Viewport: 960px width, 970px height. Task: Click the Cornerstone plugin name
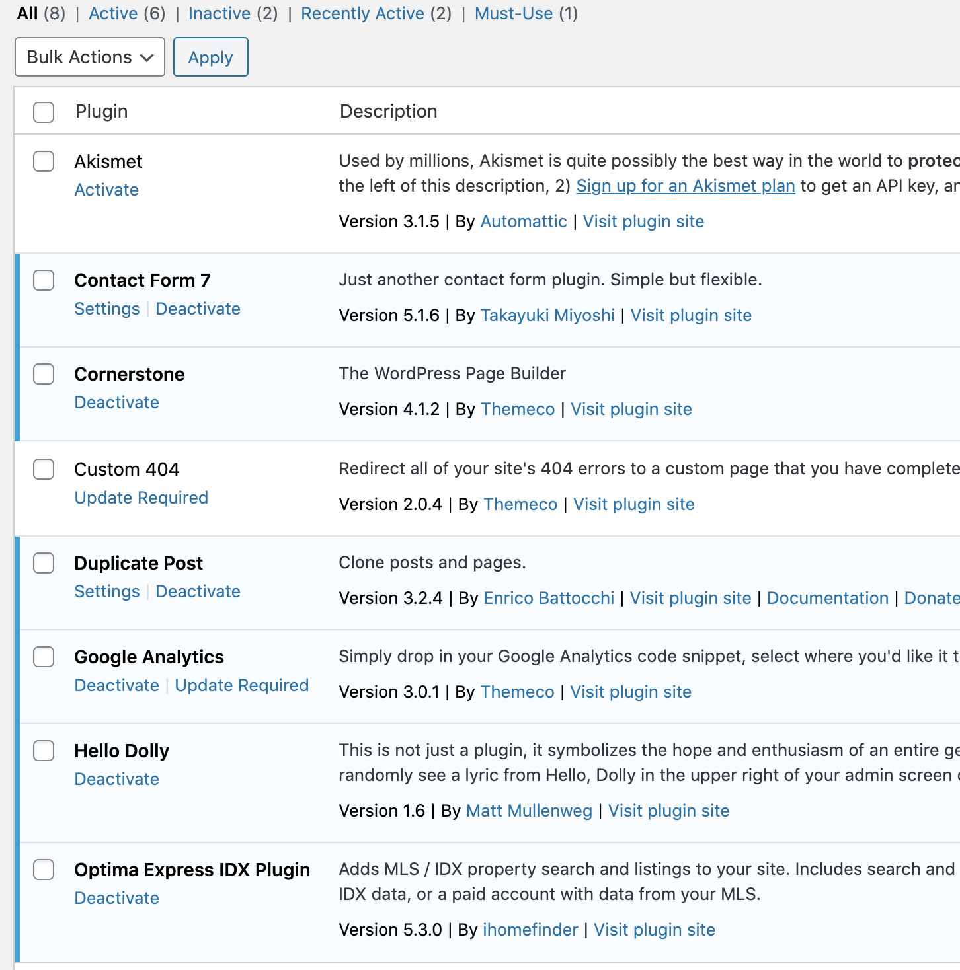coord(130,374)
